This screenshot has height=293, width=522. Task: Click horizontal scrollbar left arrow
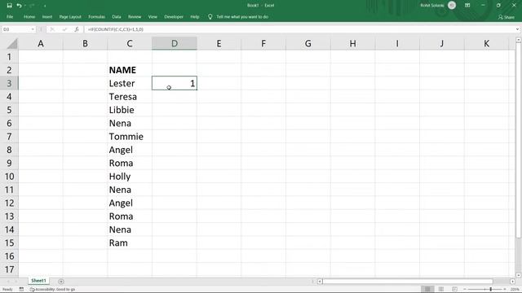[320, 282]
